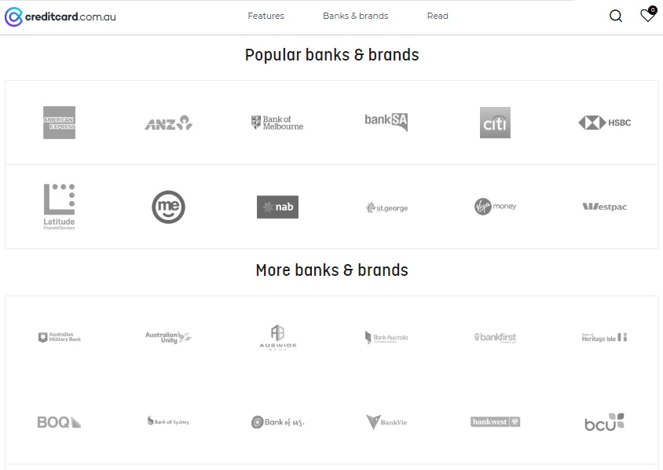Pick the HSBC logo
This screenshot has height=470, width=663.
pyautogui.click(x=605, y=123)
